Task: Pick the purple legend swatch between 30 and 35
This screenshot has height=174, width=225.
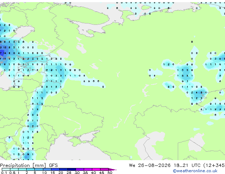Action: pos(80,169)
